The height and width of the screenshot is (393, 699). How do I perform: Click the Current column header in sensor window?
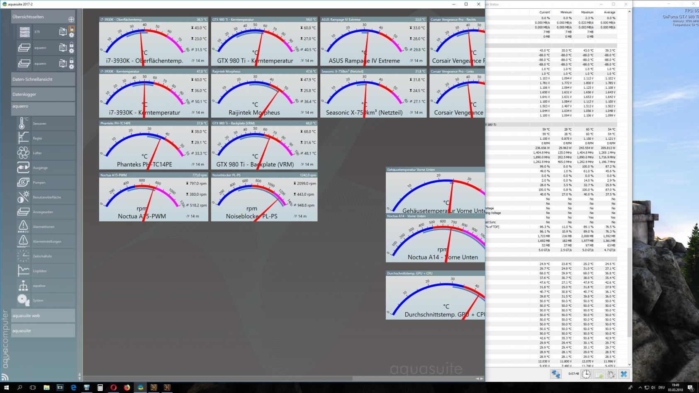(545, 12)
